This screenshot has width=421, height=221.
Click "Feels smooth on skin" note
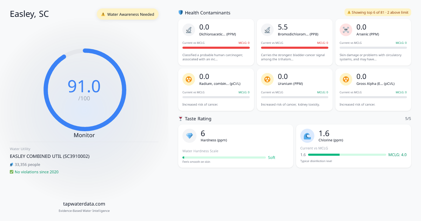[x=196, y=162]
